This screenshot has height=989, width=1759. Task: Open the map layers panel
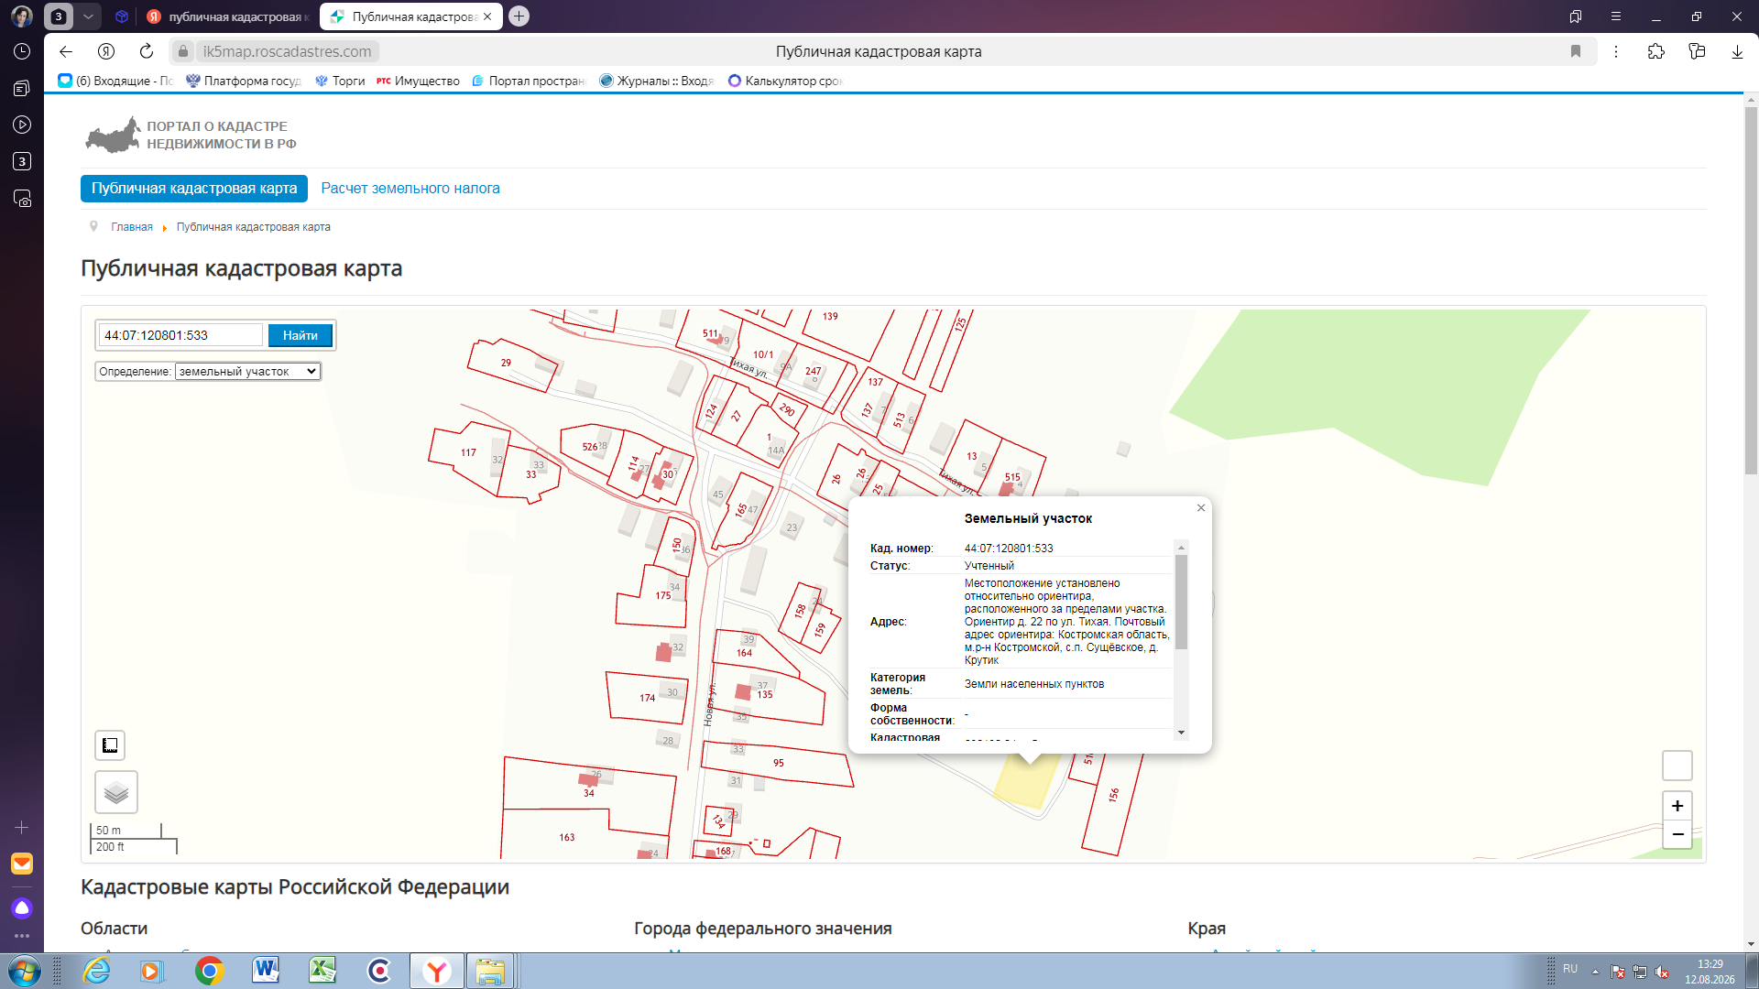tap(116, 792)
